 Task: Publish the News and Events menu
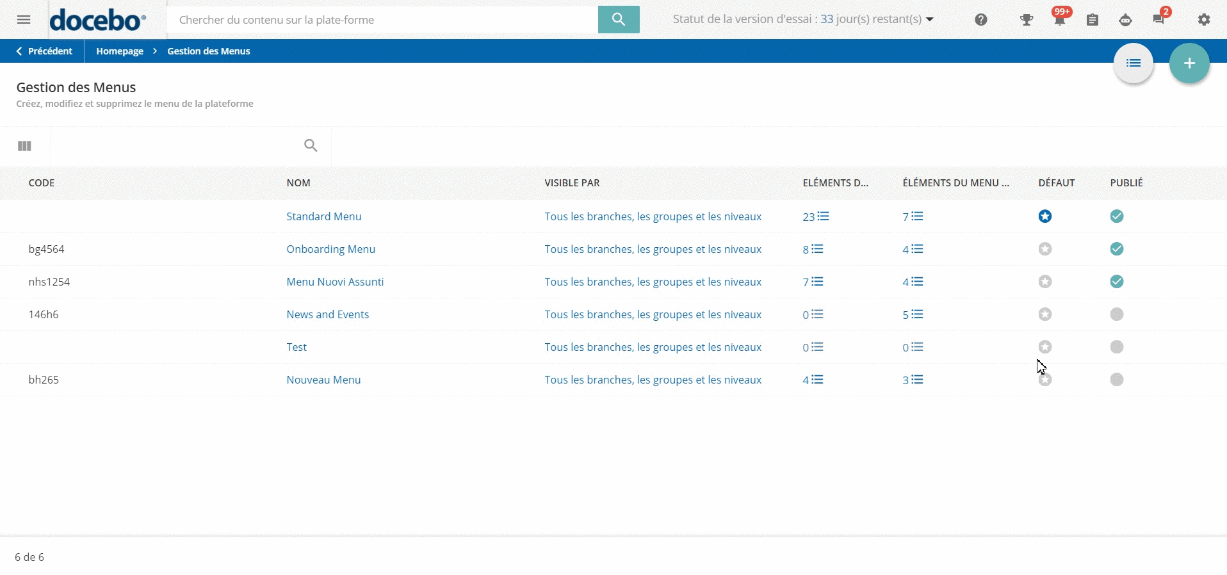click(1117, 314)
